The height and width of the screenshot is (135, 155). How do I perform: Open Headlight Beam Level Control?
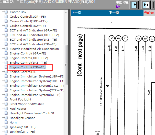(32, 113)
